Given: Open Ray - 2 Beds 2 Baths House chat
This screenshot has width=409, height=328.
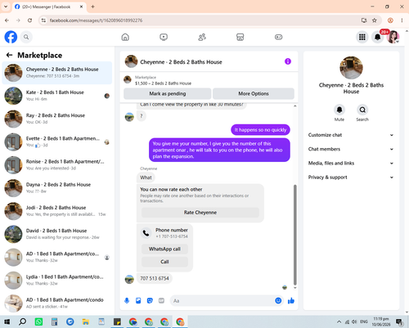Looking at the screenshot, I should pyautogui.click(x=57, y=119).
